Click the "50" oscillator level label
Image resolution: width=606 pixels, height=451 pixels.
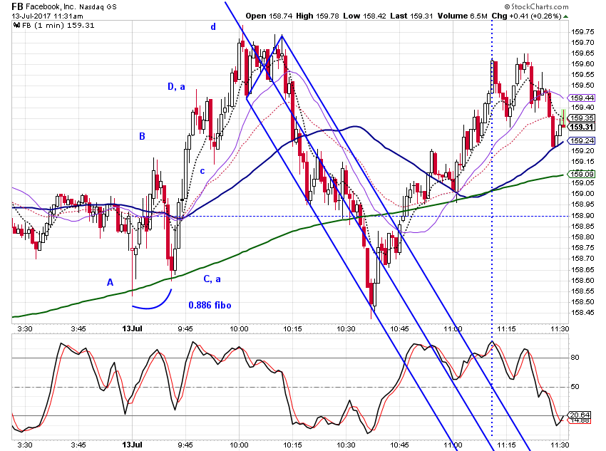click(x=575, y=386)
